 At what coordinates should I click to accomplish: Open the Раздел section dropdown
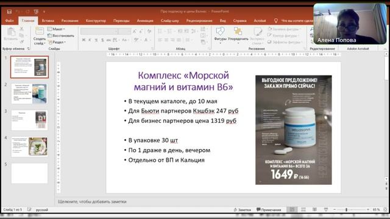[x=57, y=42]
